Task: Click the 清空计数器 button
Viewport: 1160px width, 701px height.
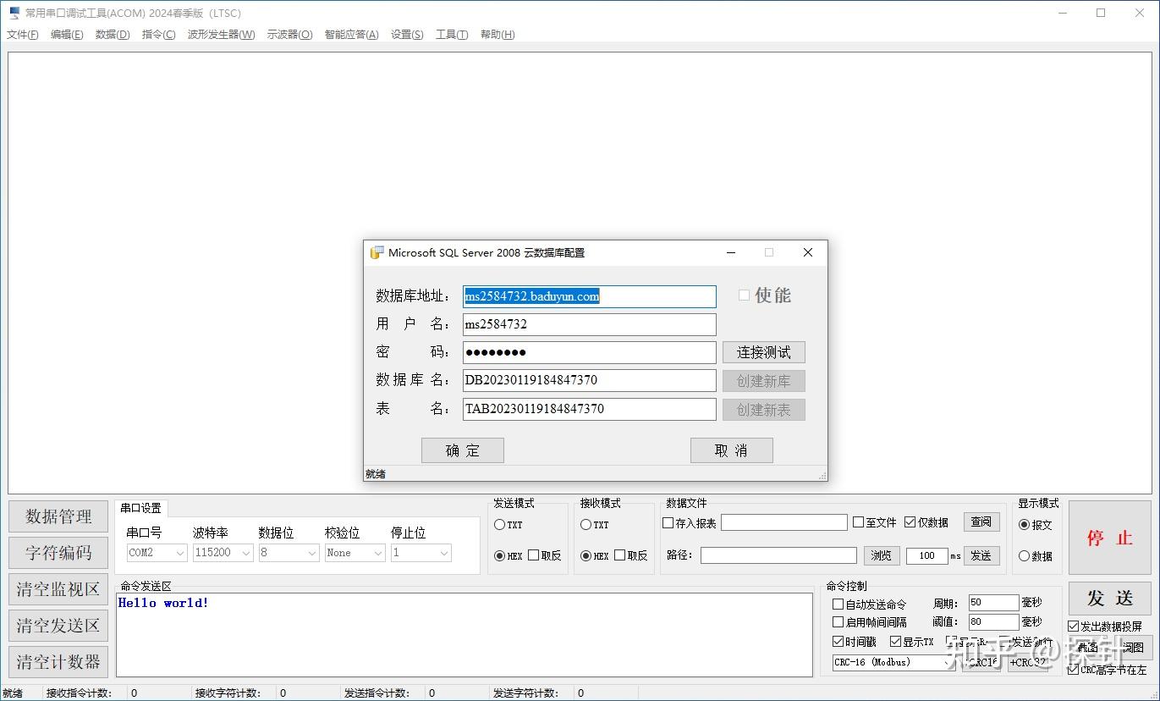Action: pos(58,662)
